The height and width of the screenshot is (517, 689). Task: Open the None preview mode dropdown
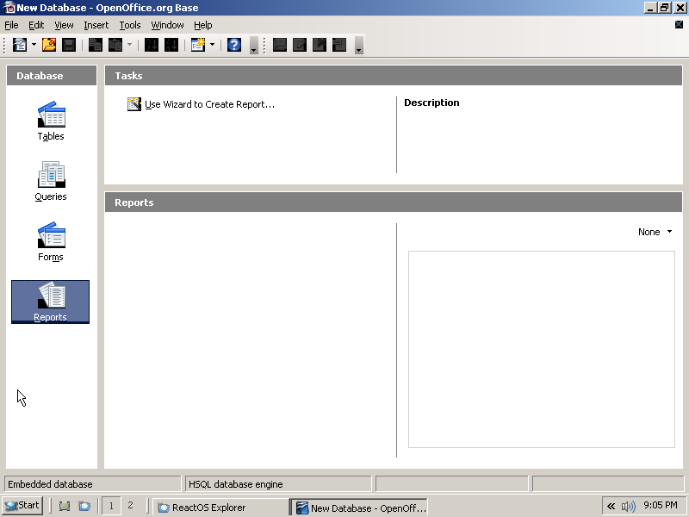point(655,232)
